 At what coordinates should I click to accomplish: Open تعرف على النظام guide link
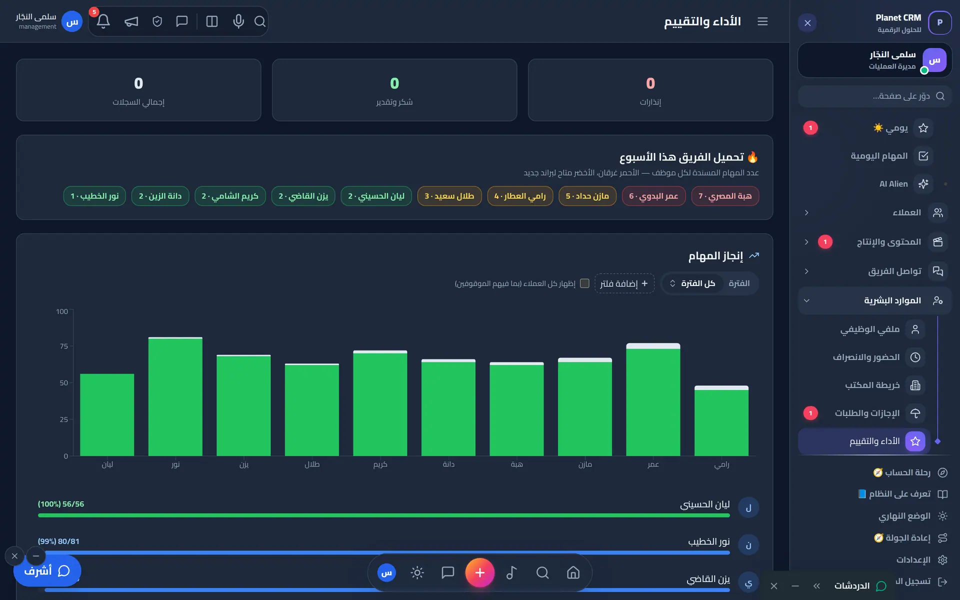pyautogui.click(x=903, y=494)
